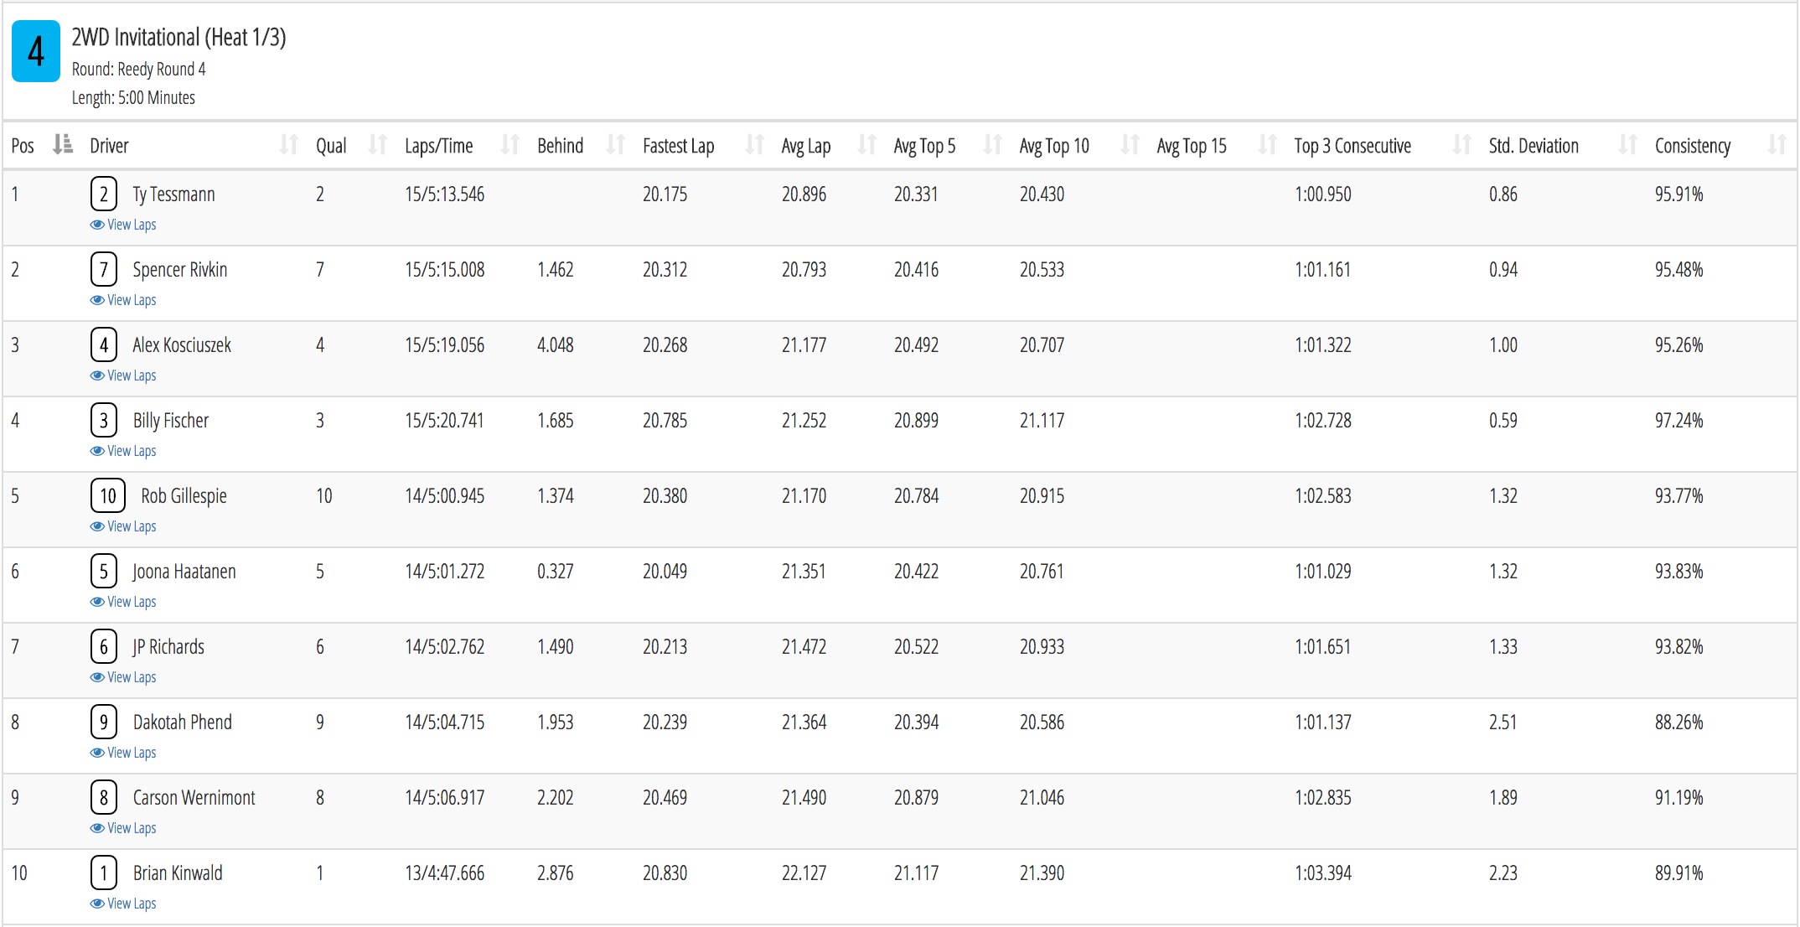Open View Laps for Ty Tessmann
The height and width of the screenshot is (927, 1800).
tap(123, 225)
